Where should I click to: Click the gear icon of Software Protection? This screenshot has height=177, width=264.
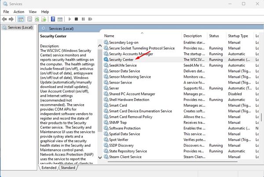coord(106,128)
